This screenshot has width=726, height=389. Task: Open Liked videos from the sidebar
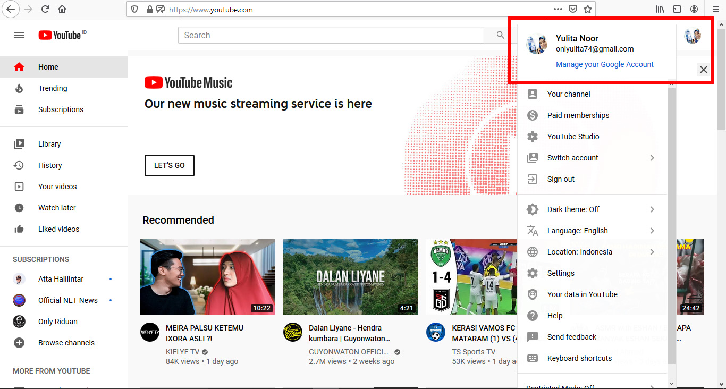coord(19,229)
